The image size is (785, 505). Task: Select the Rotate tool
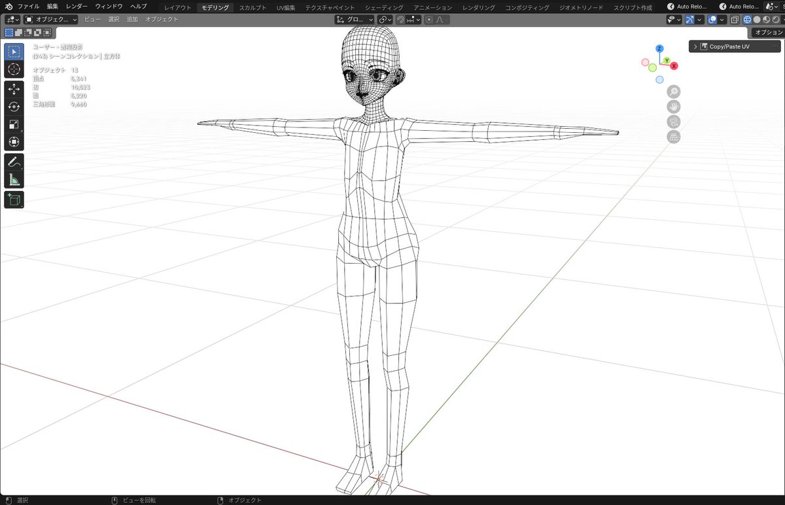14,107
